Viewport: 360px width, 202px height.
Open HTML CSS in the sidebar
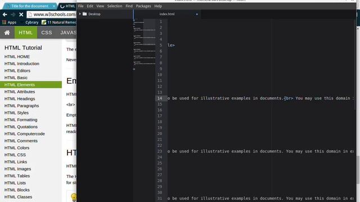click(15, 155)
